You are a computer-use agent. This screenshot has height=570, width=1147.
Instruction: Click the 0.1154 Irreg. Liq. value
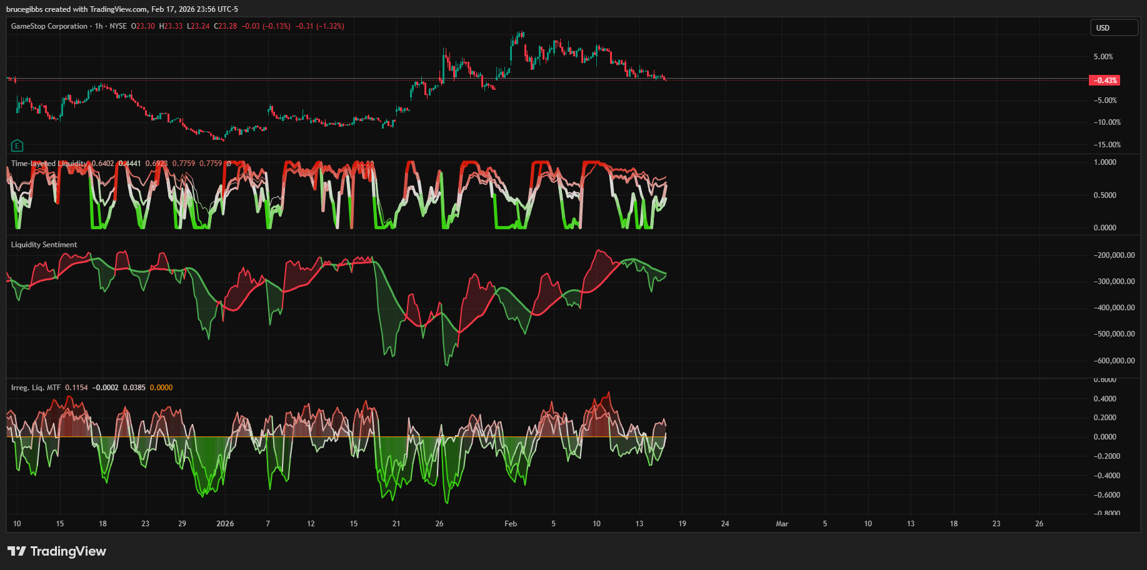(x=76, y=388)
